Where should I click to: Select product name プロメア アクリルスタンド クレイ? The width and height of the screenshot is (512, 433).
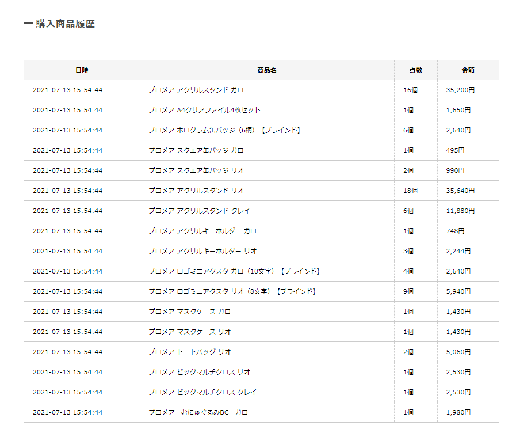pos(199,211)
